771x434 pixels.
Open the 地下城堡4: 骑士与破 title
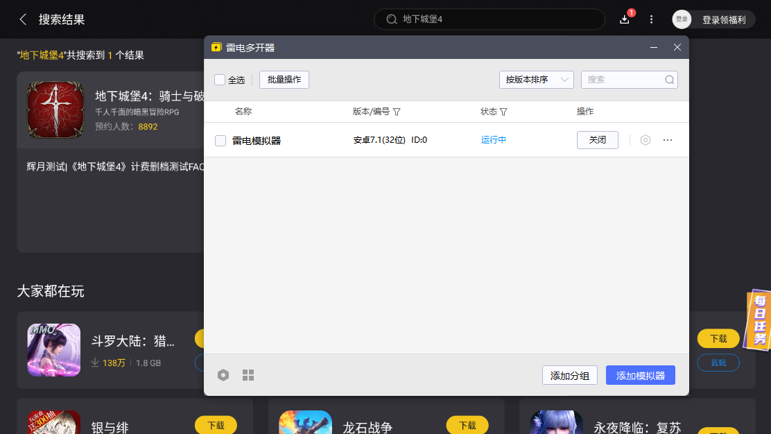pos(150,96)
